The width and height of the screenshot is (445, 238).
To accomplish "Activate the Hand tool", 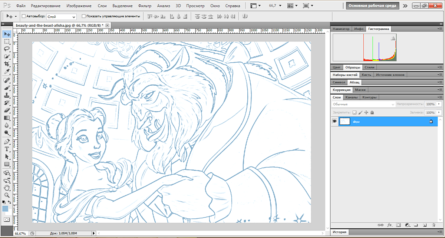I will [7, 188].
